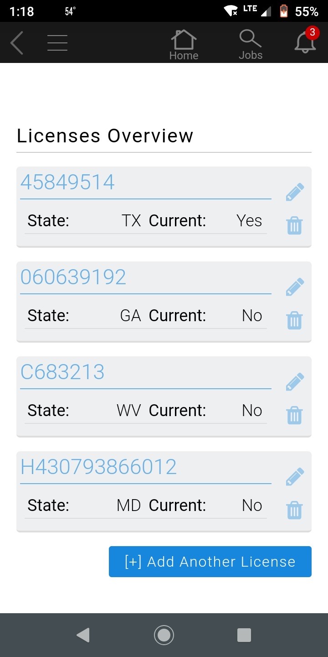Open license number 45849514 link
The width and height of the screenshot is (328, 657).
(67, 182)
